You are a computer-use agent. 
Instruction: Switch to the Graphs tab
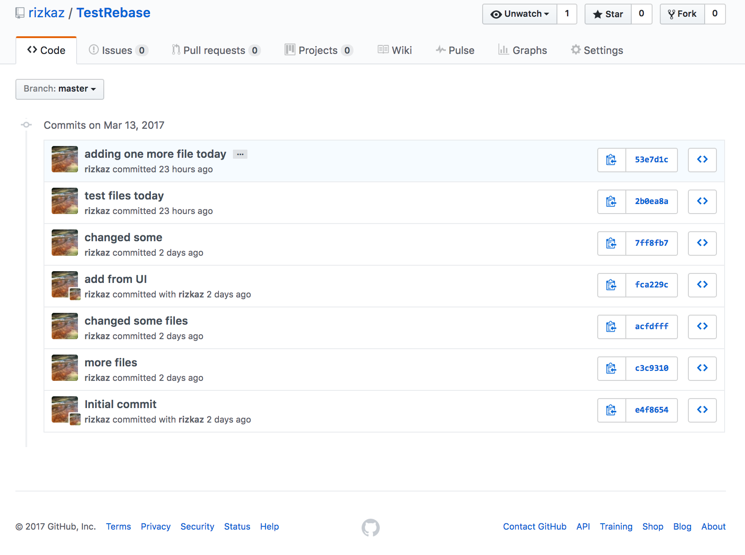point(522,50)
